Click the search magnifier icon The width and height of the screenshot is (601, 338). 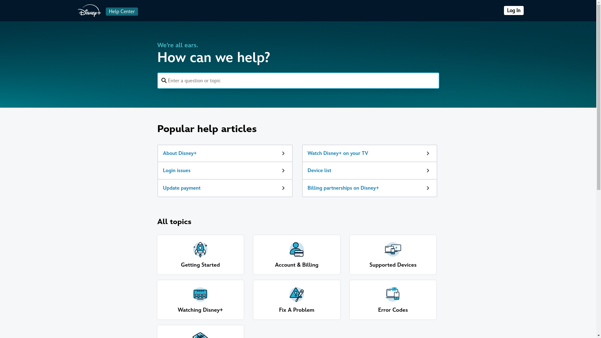[164, 80]
